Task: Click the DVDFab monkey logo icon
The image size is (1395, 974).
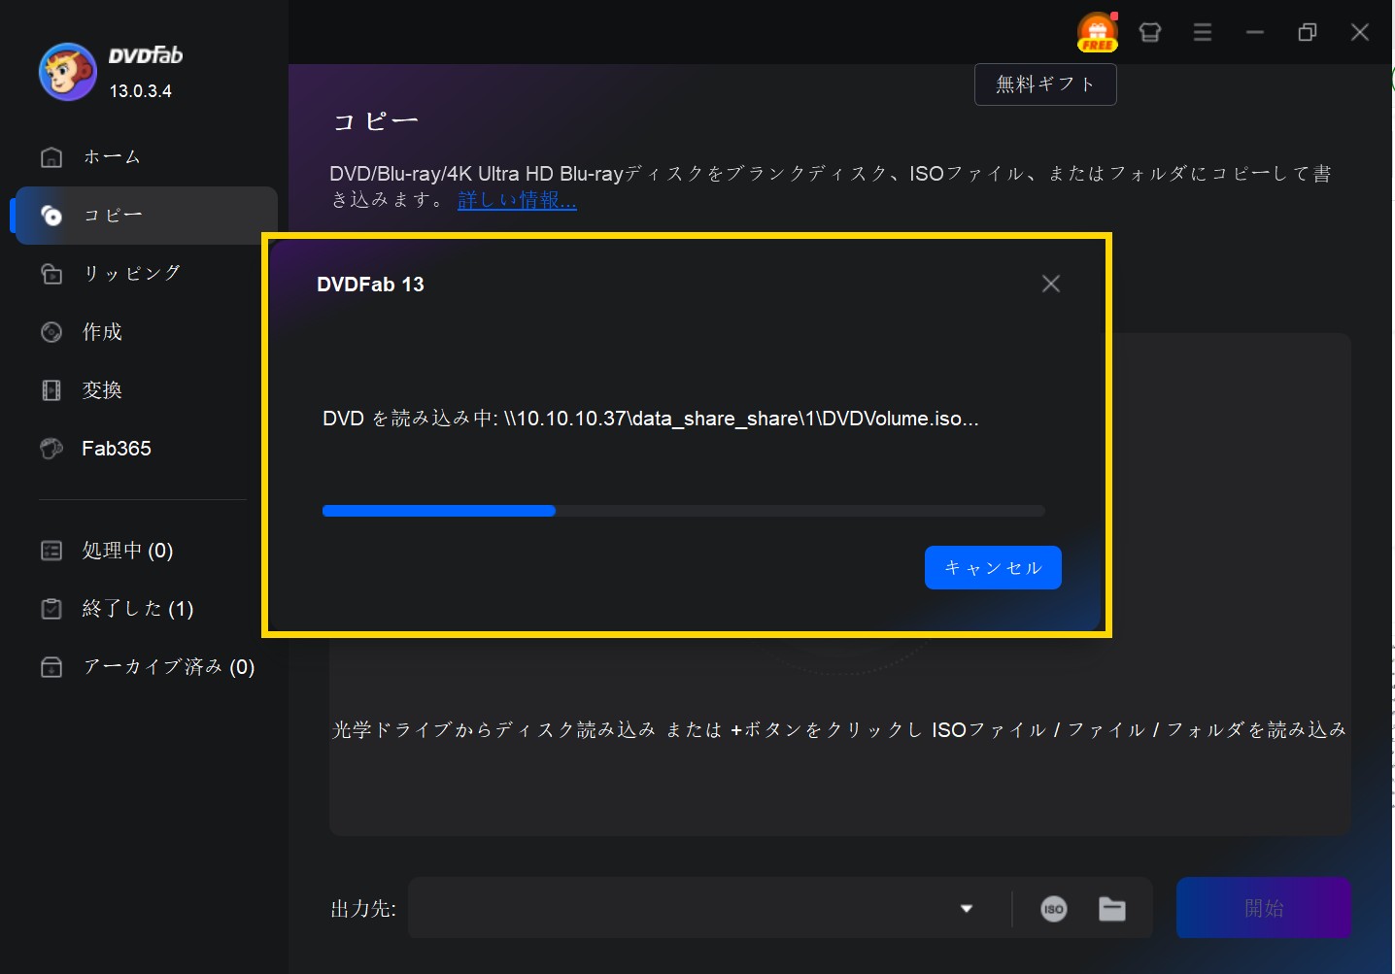Action: (x=68, y=72)
